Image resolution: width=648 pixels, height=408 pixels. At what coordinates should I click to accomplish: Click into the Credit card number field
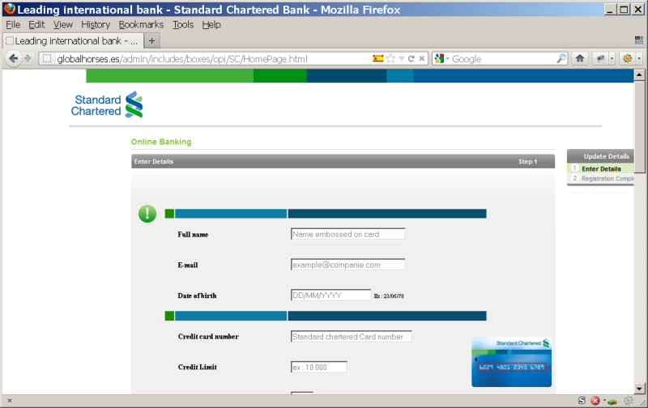tap(352, 337)
